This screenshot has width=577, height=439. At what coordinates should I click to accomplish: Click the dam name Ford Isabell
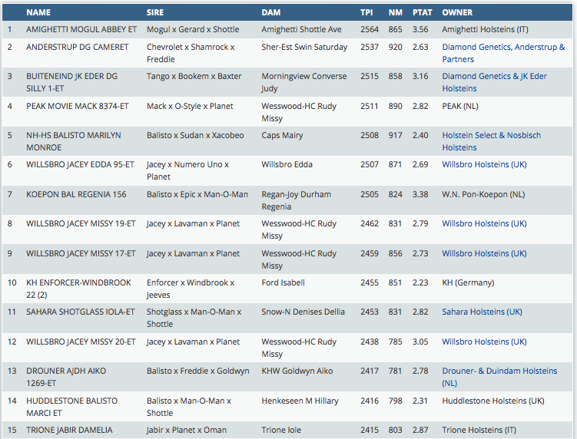[x=283, y=282]
